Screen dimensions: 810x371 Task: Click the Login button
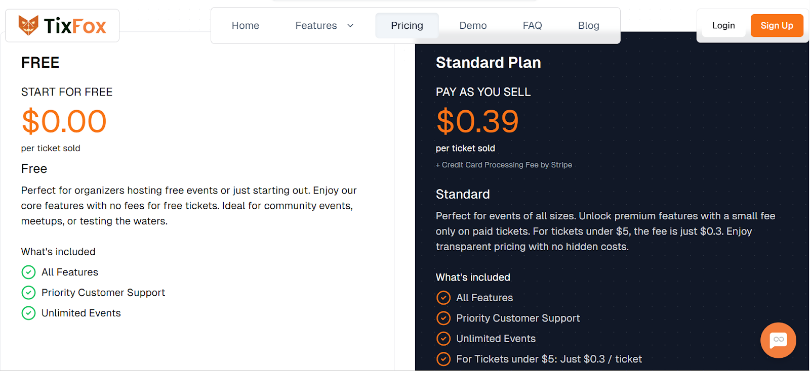[x=723, y=26]
